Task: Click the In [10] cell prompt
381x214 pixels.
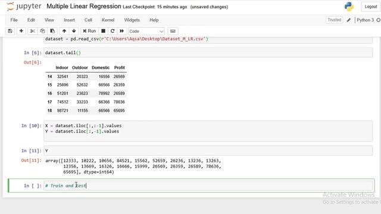Action: (x=32, y=125)
